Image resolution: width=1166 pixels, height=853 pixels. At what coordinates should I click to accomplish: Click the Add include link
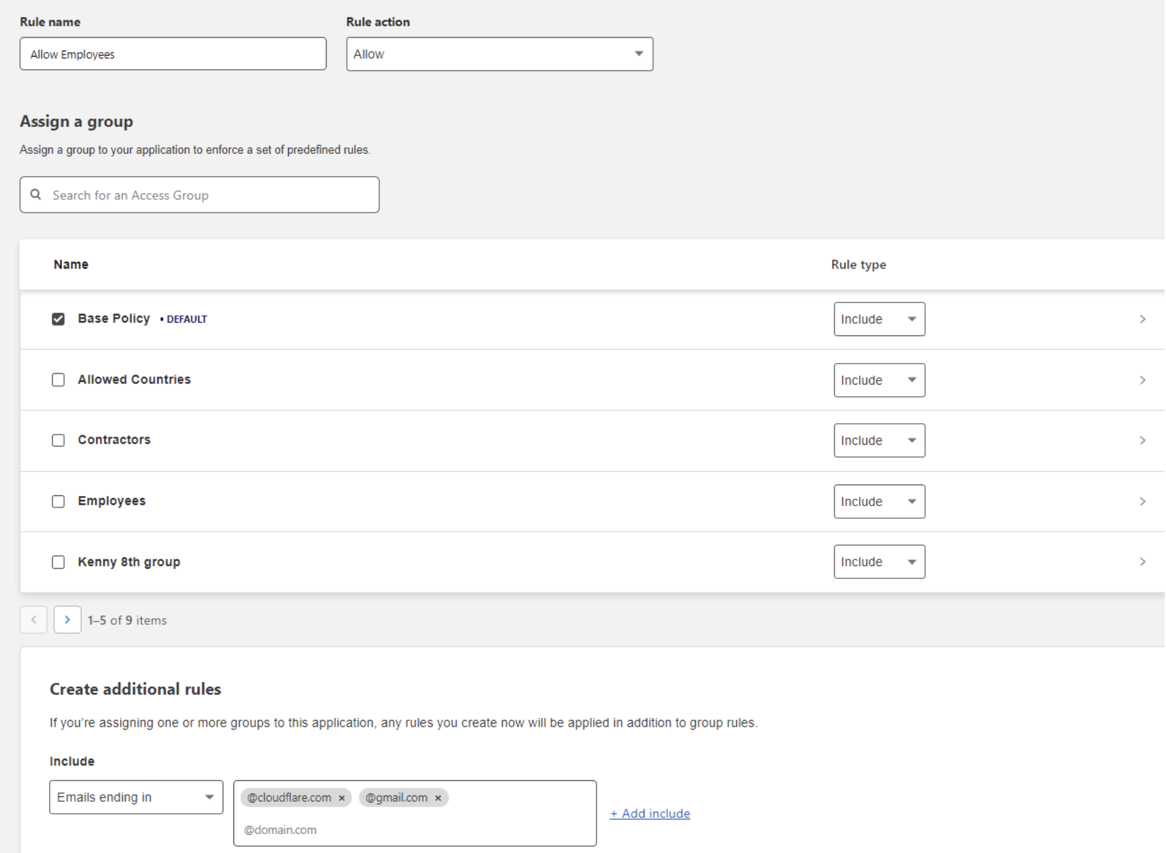point(650,813)
